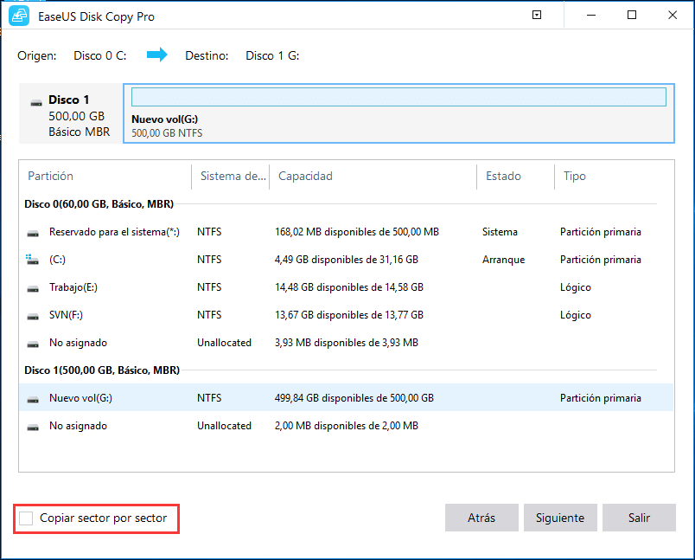Click drive icon of Disco 0 No asignado
The width and height of the screenshot is (695, 560).
point(33,344)
